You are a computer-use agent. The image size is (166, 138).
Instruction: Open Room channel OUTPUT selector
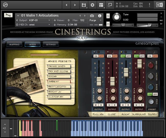pyautogui.click(x=126, y=109)
